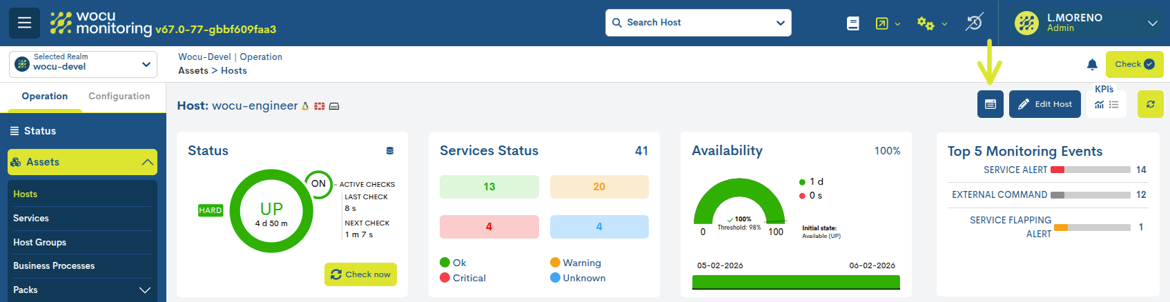
Task: Click the Check button
Action: (x=1135, y=64)
